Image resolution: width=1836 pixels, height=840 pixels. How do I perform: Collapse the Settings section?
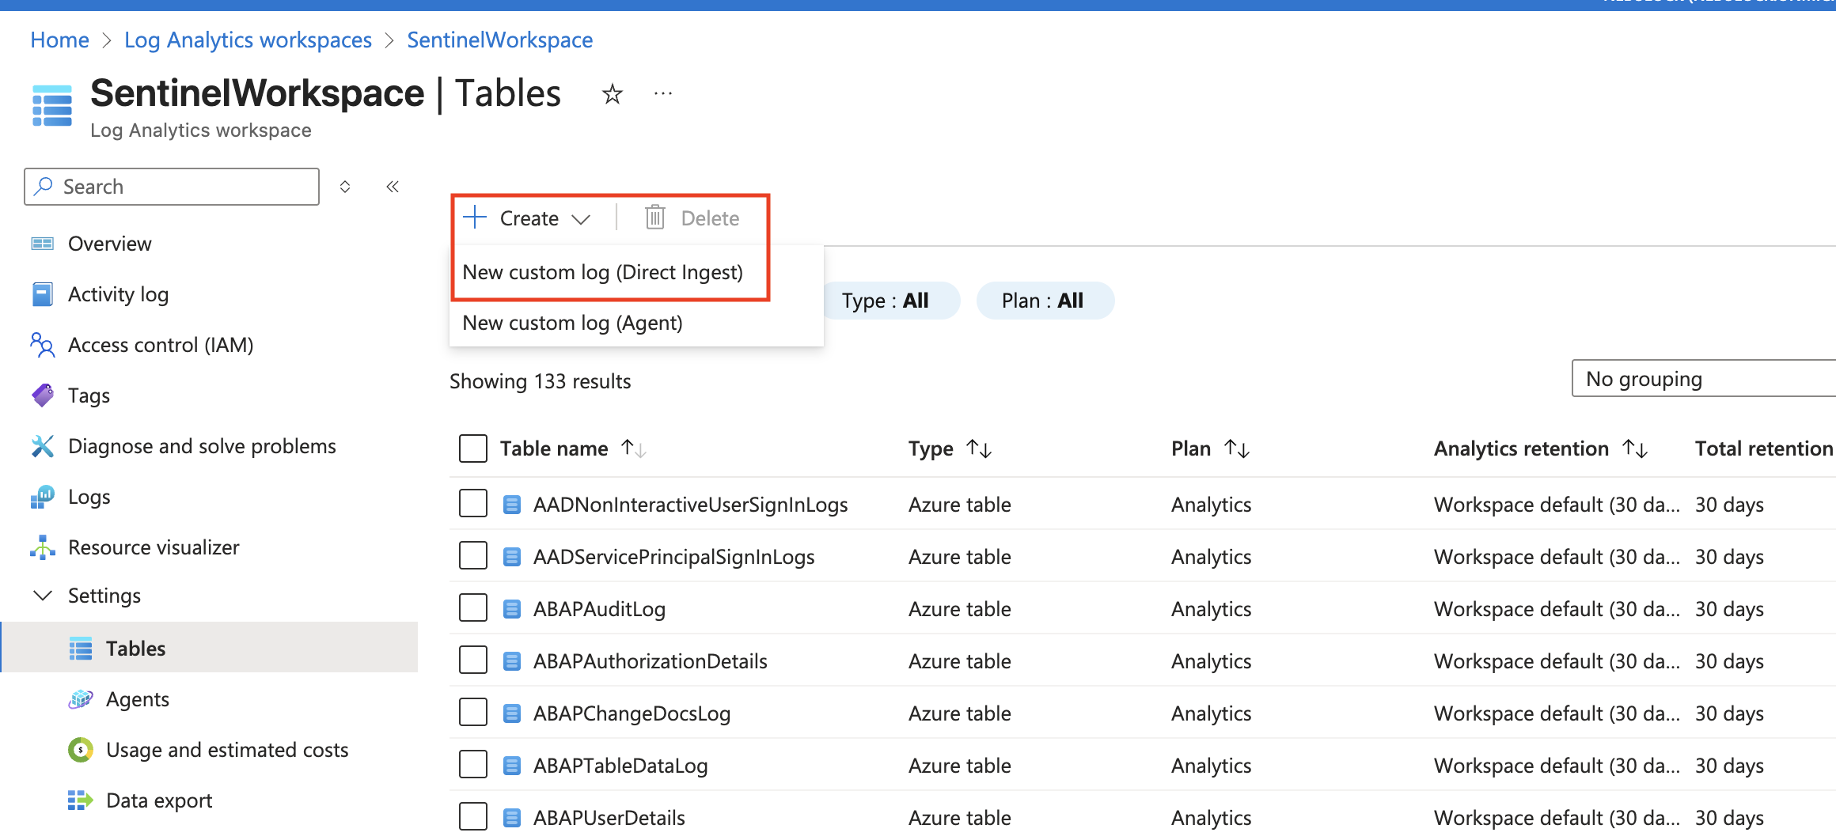[x=43, y=596]
